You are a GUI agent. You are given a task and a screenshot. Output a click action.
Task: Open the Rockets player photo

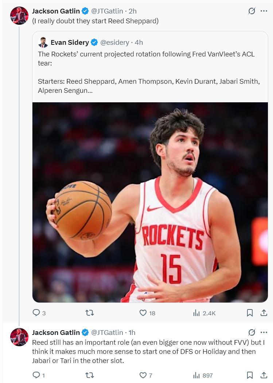point(150,202)
